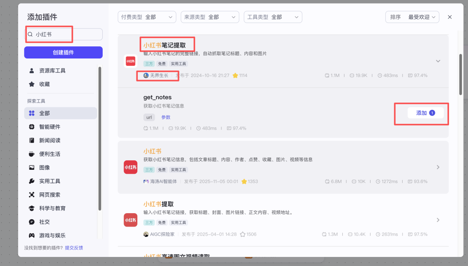Click the filled star icon beside 1114
The height and width of the screenshot is (266, 468).
[x=235, y=75]
